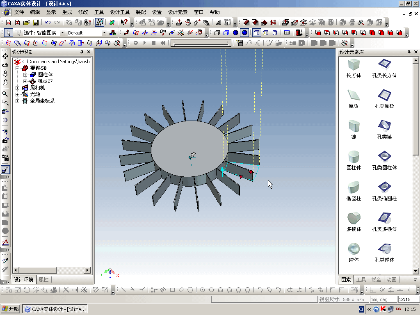Choose the 孔类圆柱体 hole cylinder element
The height and width of the screenshot is (315, 420).
tap(384, 161)
